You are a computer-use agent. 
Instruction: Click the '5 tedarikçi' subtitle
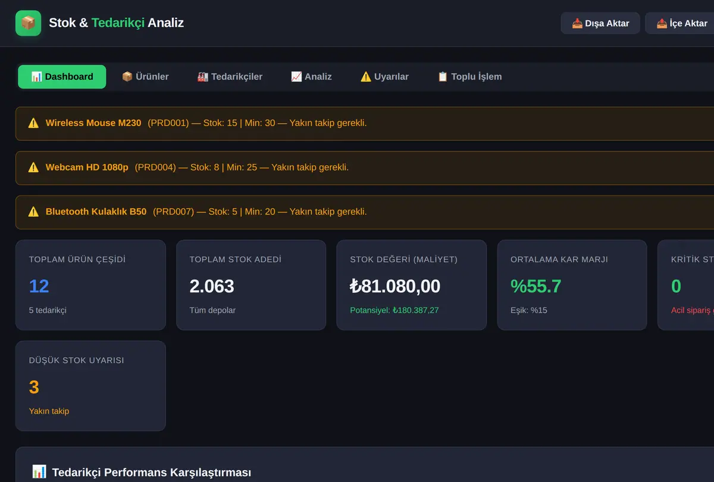click(x=48, y=310)
